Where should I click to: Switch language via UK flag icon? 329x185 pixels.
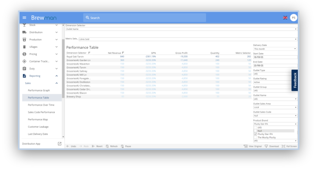click(285, 17)
